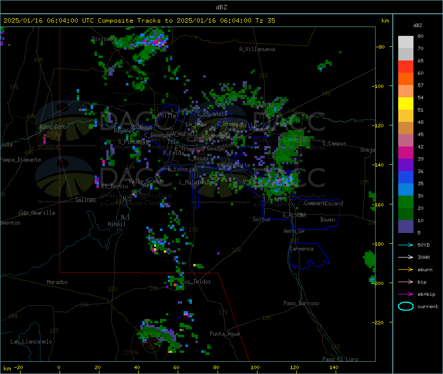Click the Soitue map label
Viewport: 443px width, 374px height.
[x=261, y=219]
